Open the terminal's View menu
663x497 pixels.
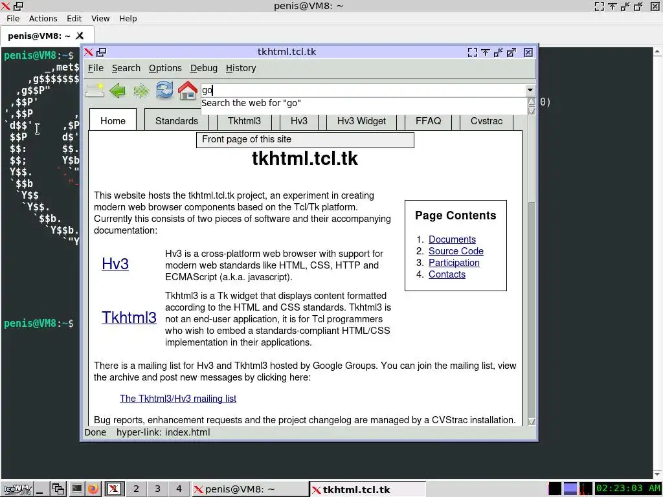[100, 19]
